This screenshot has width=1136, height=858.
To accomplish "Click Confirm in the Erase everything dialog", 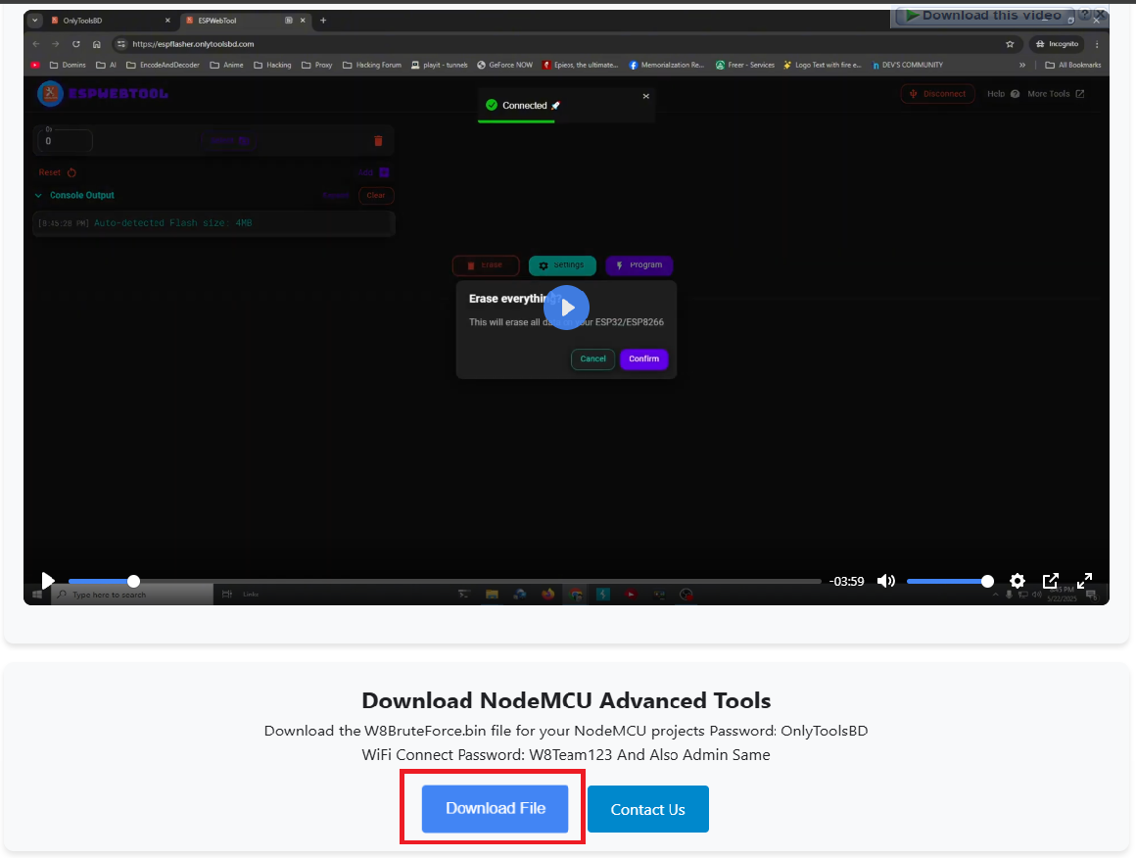I will (x=643, y=358).
